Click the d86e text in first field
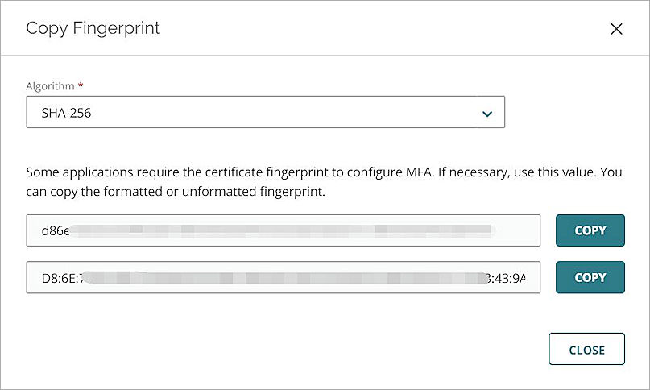650x390 pixels. coord(55,230)
